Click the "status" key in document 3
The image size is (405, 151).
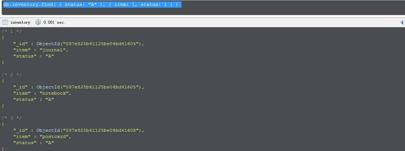(25, 143)
